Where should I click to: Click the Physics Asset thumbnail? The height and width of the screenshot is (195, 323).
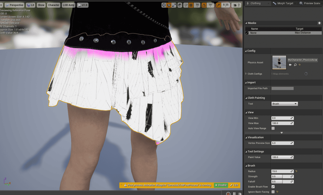279,62
